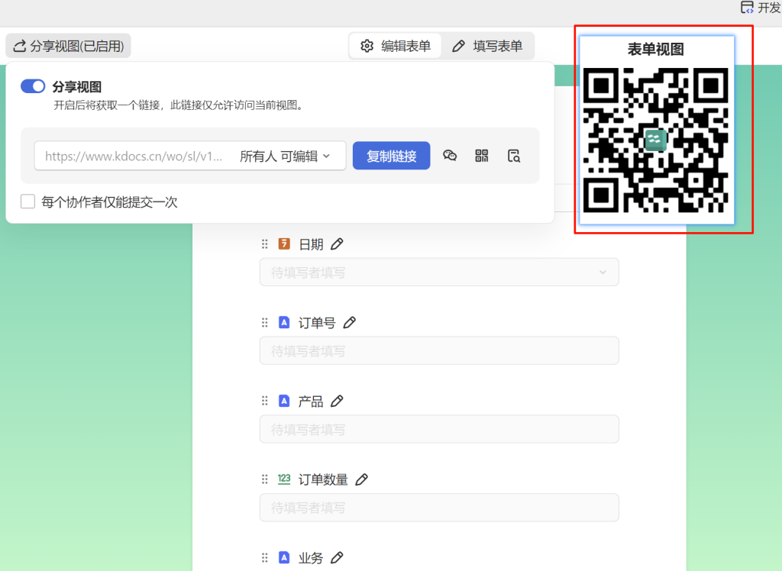Click drag handle beside 产品 field
Screen dimensions: 782x571
point(265,401)
